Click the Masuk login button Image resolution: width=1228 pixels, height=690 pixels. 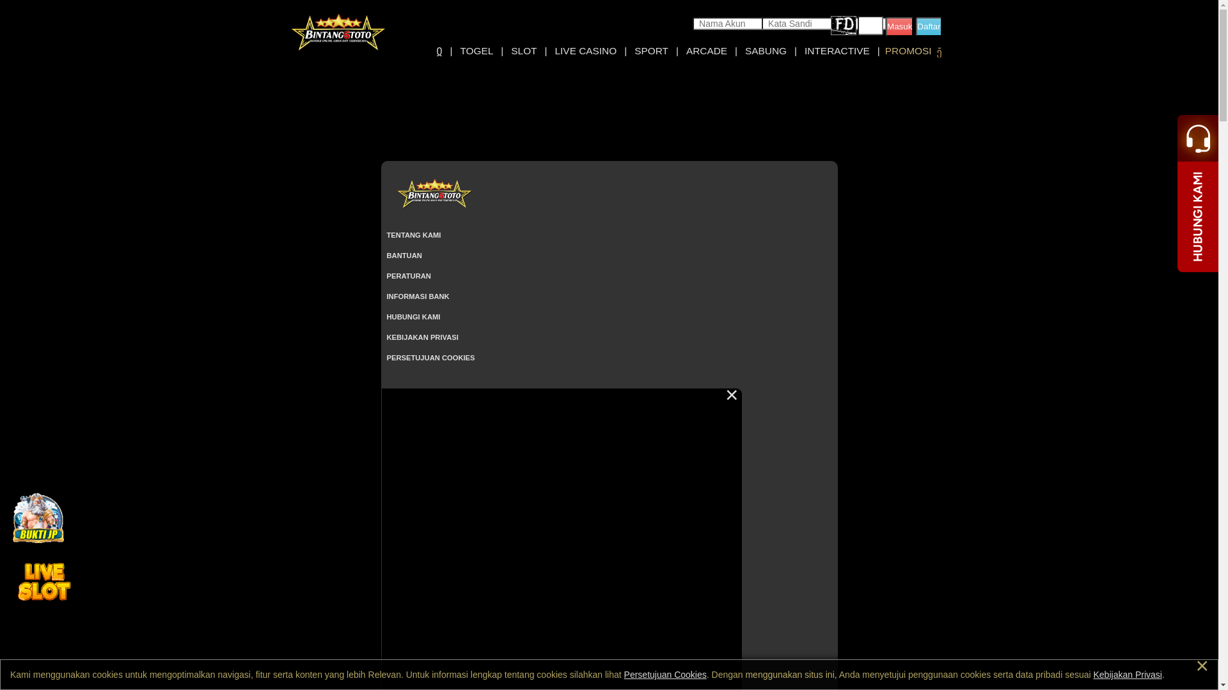899,26
